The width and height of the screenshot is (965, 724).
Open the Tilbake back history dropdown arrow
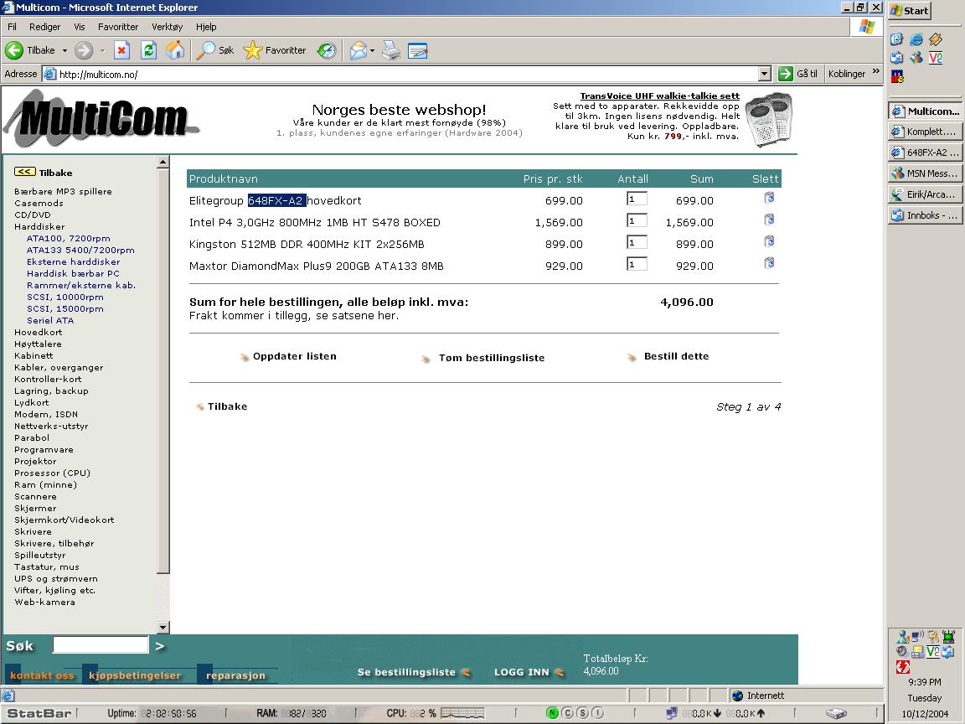tap(65, 50)
